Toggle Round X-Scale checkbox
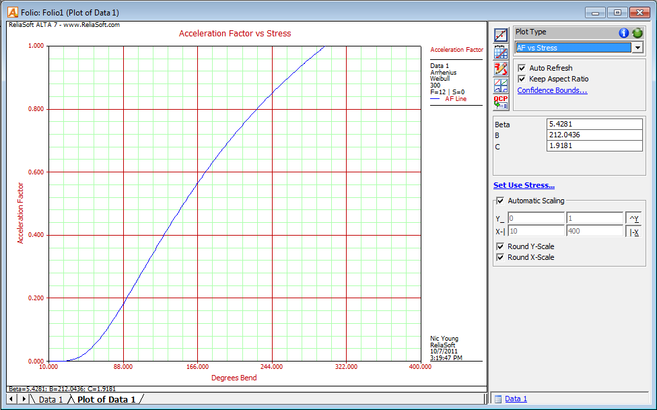This screenshot has width=657, height=410. coord(500,257)
